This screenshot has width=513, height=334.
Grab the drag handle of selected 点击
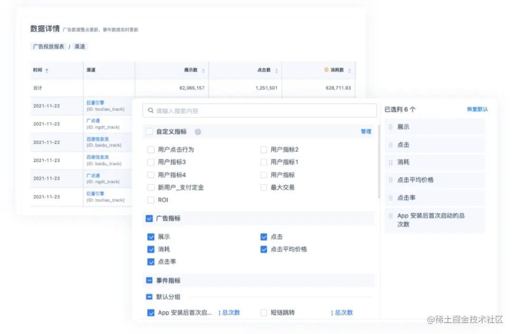390,145
